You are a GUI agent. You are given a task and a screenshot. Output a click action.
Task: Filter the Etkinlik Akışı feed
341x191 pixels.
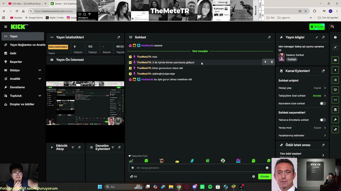[73, 147]
